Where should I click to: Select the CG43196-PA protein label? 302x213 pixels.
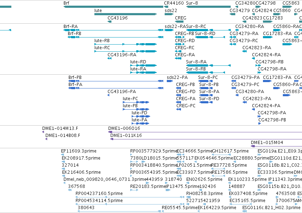tap(122, 92)
